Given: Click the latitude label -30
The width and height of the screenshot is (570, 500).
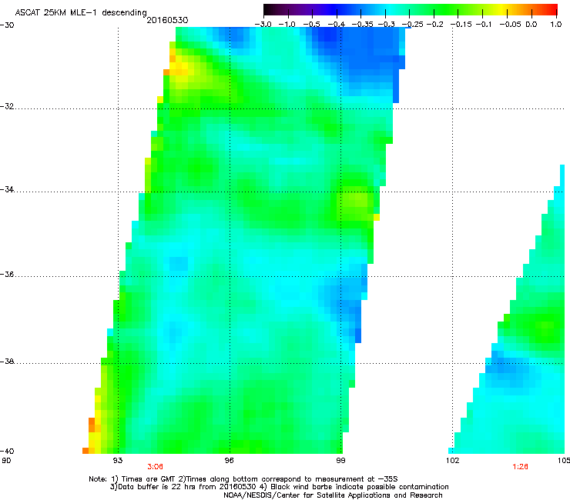Looking at the screenshot, I should [x=7, y=25].
